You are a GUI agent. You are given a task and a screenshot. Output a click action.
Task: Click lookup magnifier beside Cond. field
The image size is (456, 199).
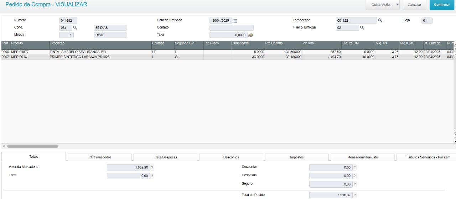coord(75,27)
